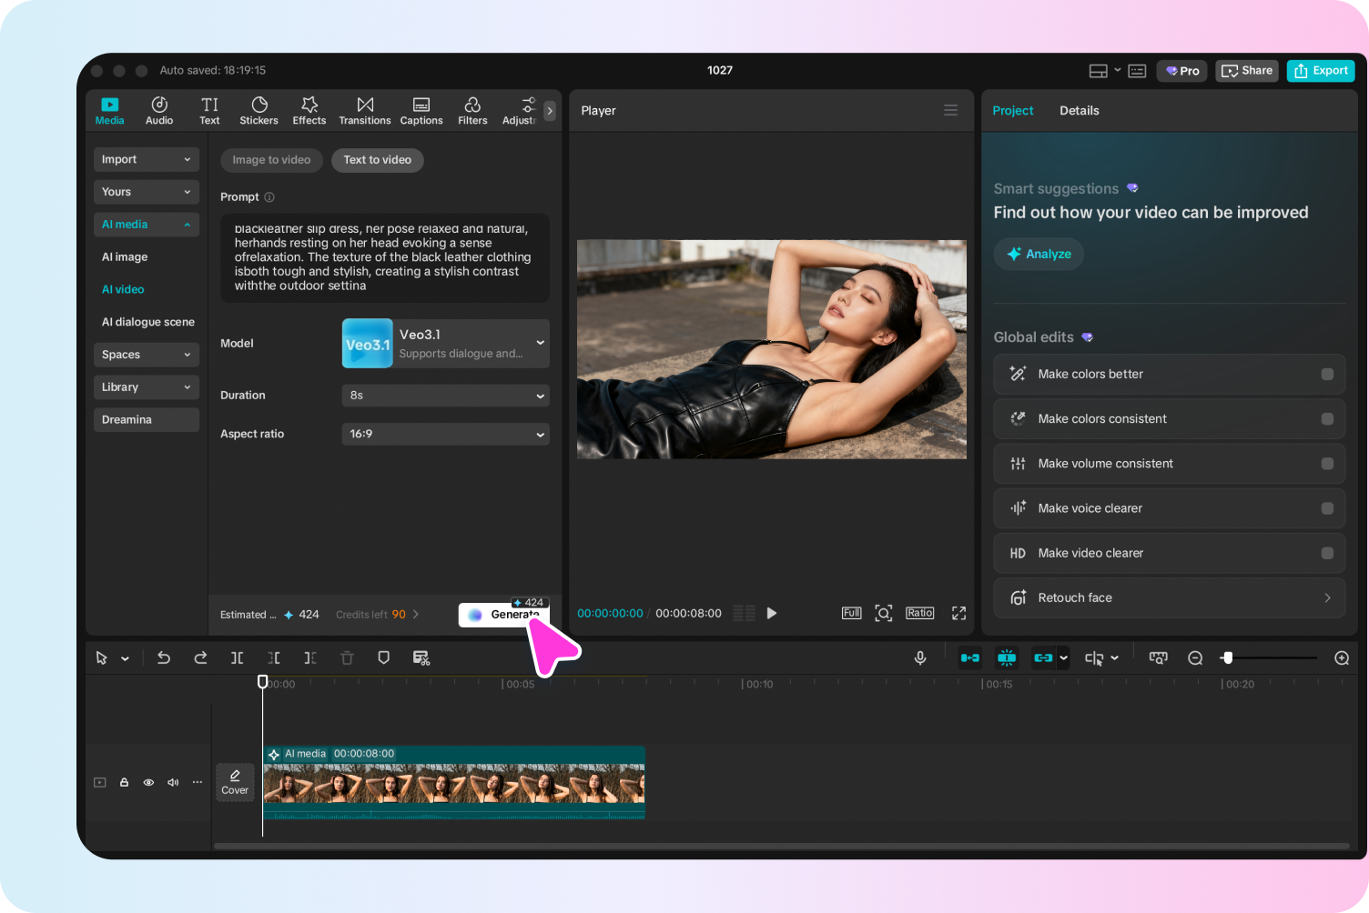
Task: Click the Export button
Action: [x=1321, y=70]
